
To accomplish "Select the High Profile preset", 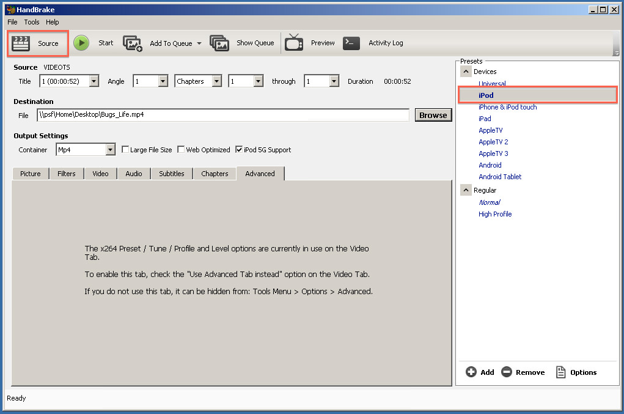I will point(495,214).
